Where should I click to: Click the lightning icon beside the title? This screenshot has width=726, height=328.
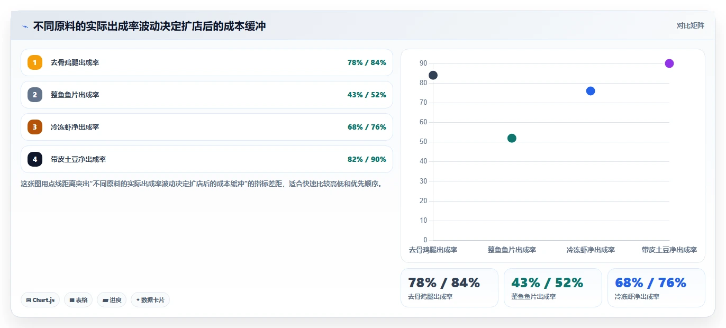(x=25, y=26)
